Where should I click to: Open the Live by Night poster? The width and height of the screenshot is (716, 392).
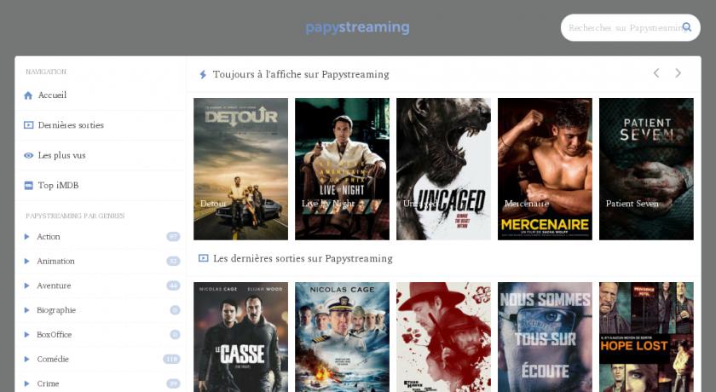pyautogui.click(x=342, y=169)
